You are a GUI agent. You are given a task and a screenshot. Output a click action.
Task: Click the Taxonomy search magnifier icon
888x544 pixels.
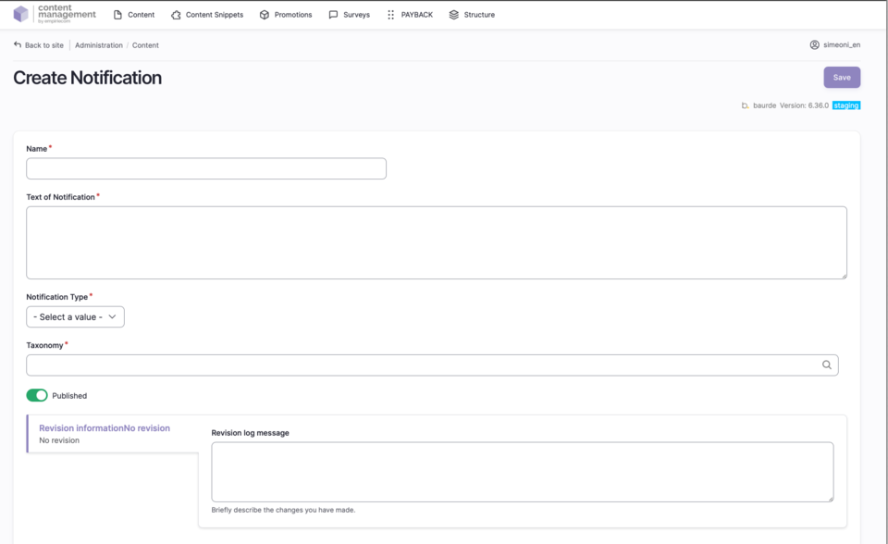[x=827, y=365]
